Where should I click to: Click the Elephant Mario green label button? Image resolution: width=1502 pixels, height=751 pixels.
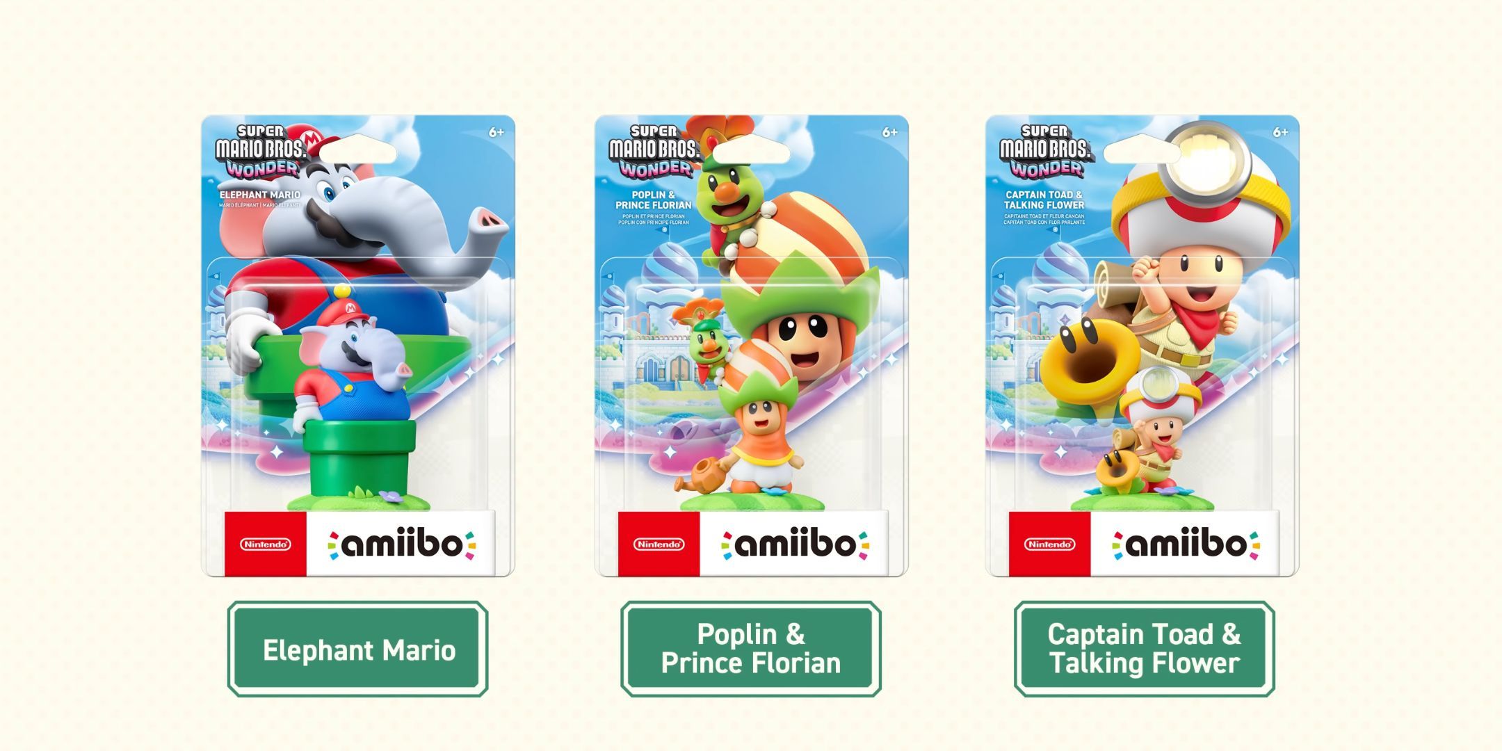click(x=357, y=649)
